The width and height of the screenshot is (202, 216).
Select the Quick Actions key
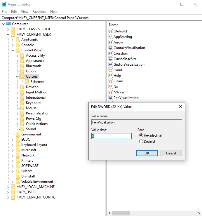point(37,124)
